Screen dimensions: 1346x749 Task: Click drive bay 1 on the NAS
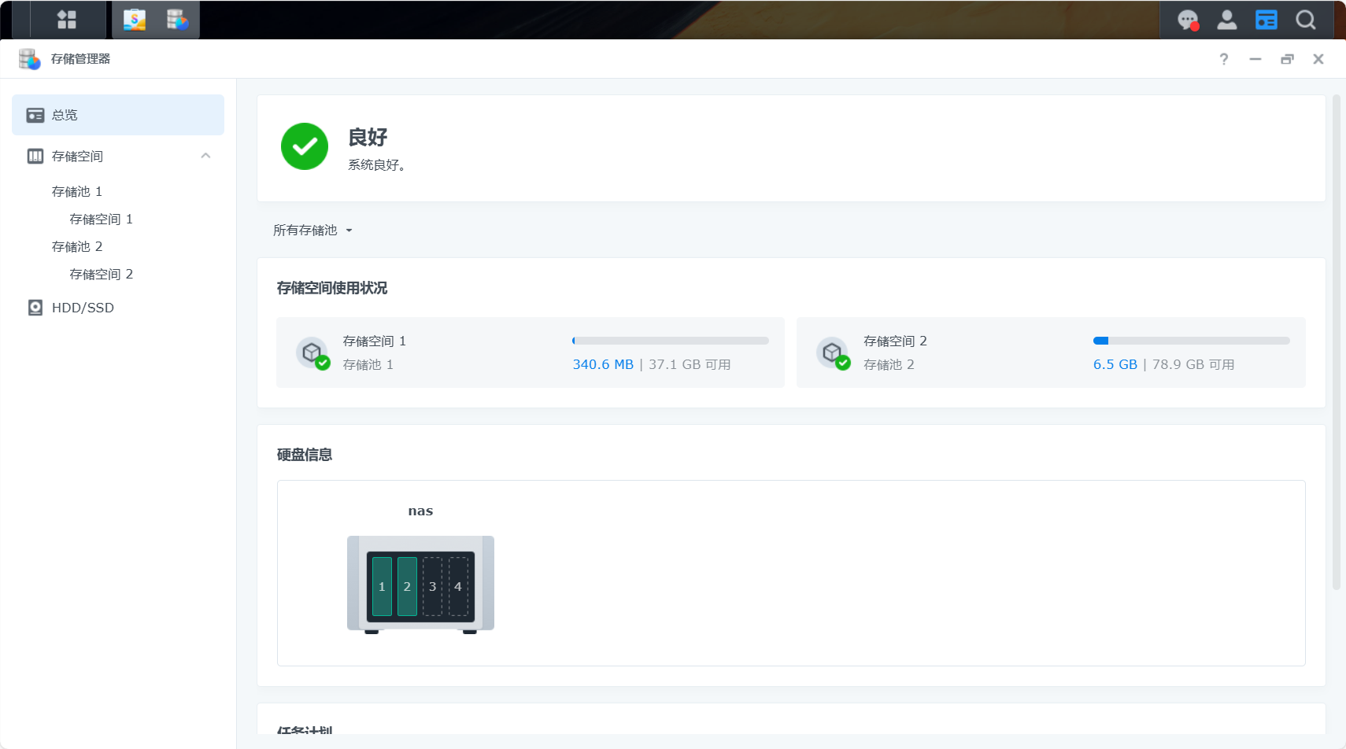coord(382,586)
